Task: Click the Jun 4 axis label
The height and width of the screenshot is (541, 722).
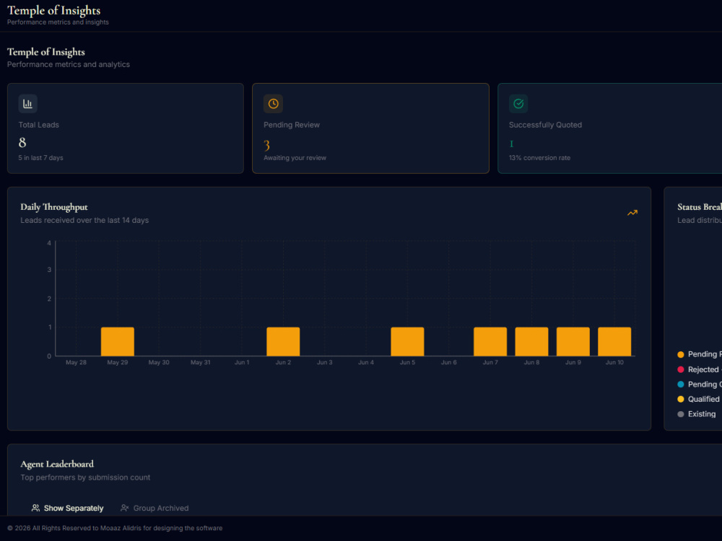Action: click(366, 363)
